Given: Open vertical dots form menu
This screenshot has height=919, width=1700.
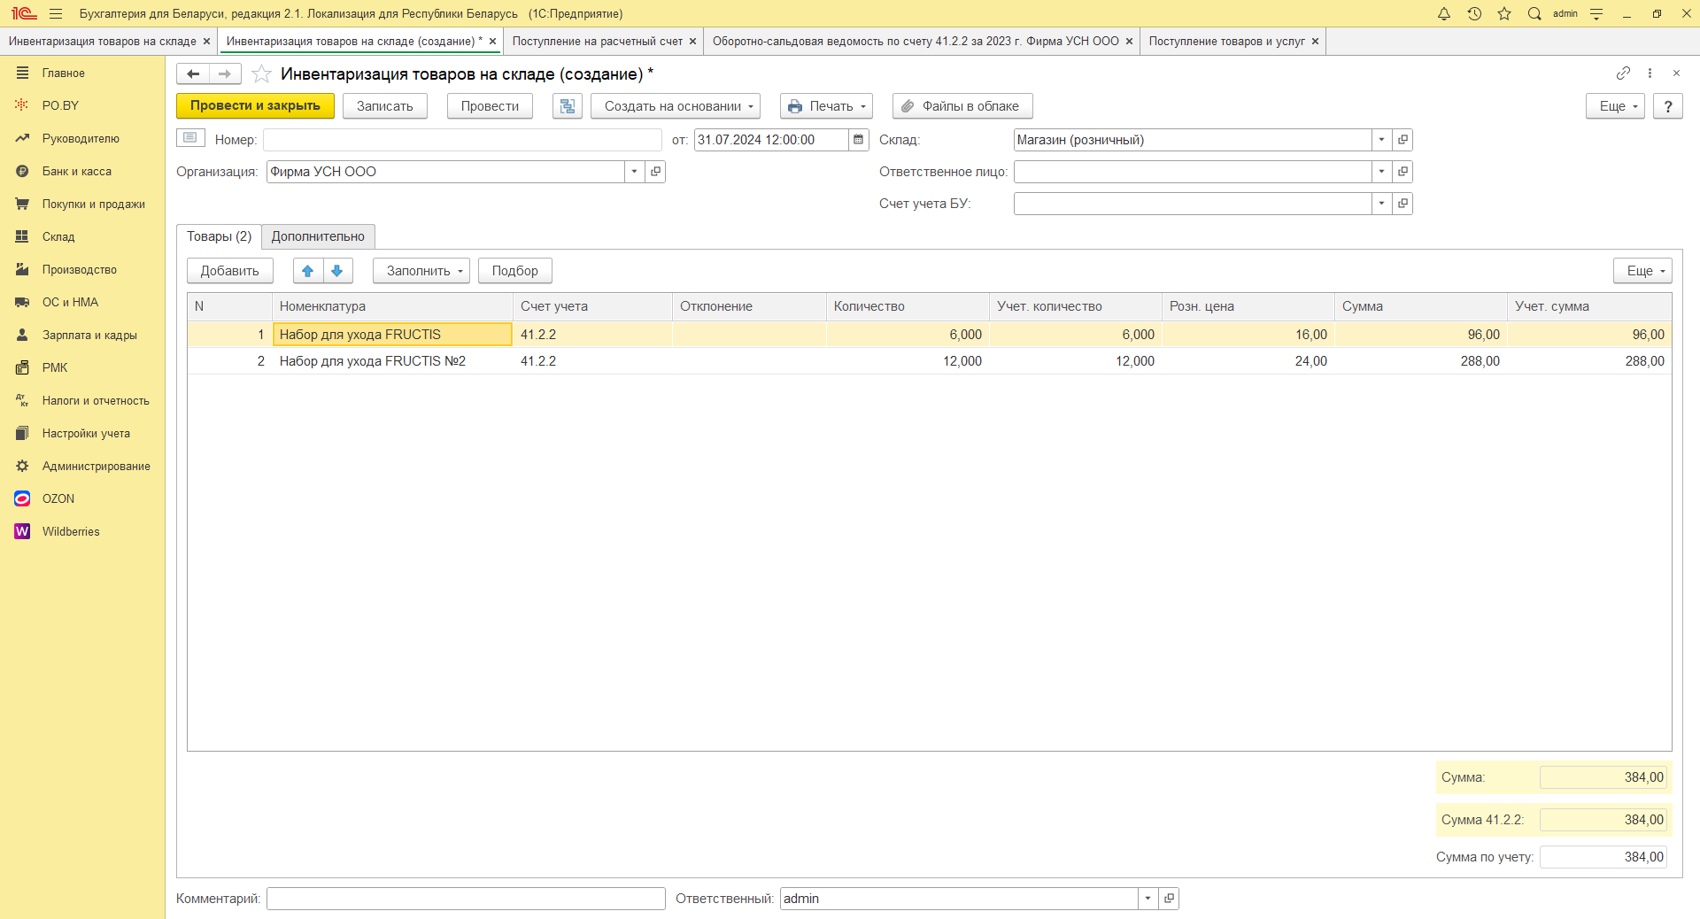Looking at the screenshot, I should coord(1650,73).
